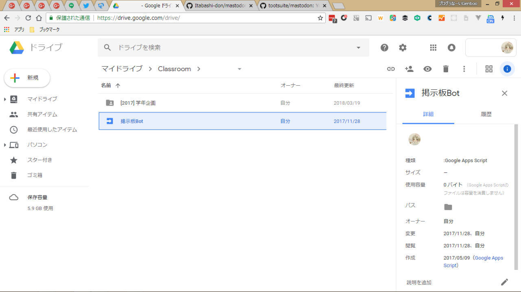Click the trash remove icon in toolbar
This screenshot has width=521, height=292.
click(x=446, y=69)
